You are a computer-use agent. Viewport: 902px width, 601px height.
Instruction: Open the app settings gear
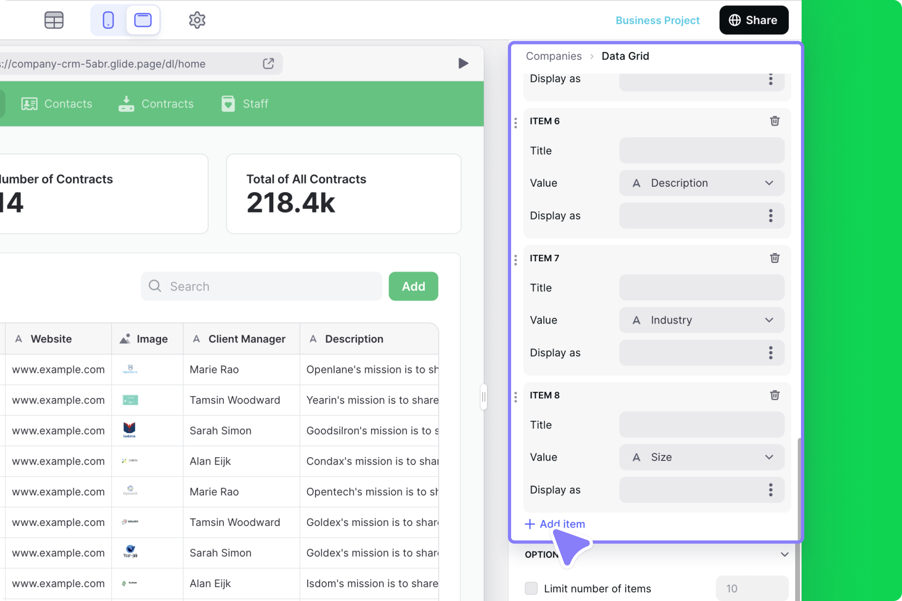tap(197, 20)
